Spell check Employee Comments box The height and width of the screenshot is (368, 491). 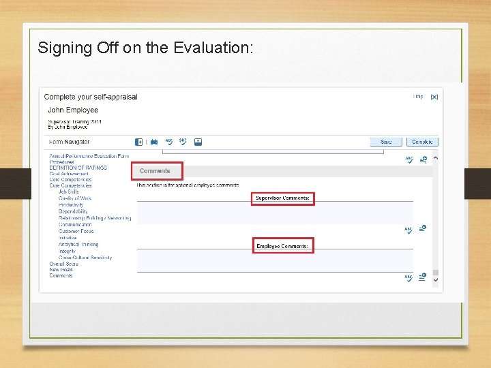[408, 278]
